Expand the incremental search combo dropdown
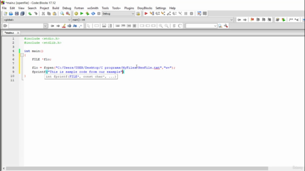The height and width of the screenshot is (171, 305). tap(215, 26)
